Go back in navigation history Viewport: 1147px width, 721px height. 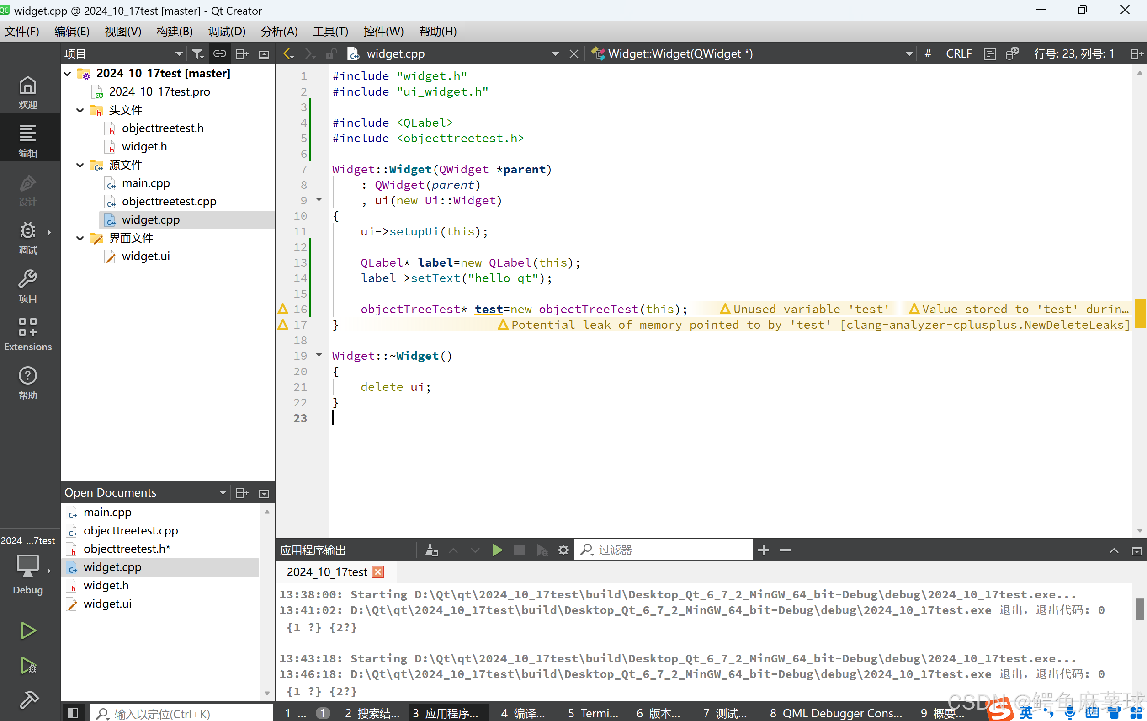coord(289,54)
